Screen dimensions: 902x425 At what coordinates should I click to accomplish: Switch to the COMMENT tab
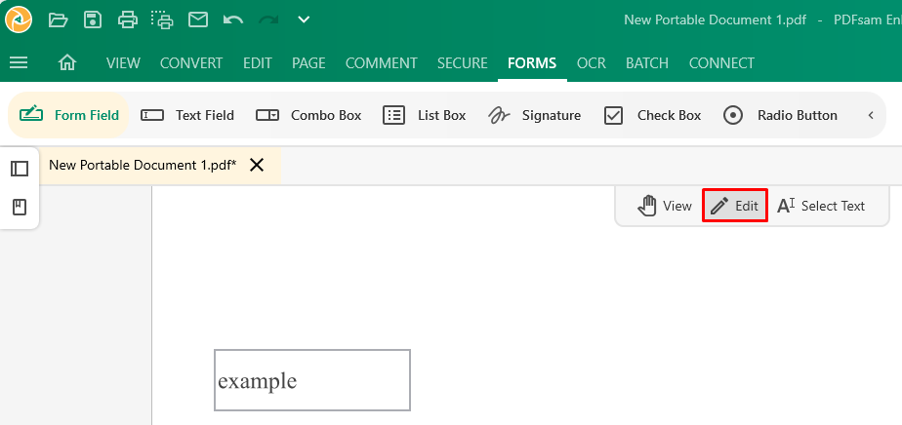[x=382, y=62]
